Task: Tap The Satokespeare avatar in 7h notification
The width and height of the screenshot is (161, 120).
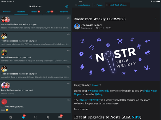Action: click(x=4, y=69)
